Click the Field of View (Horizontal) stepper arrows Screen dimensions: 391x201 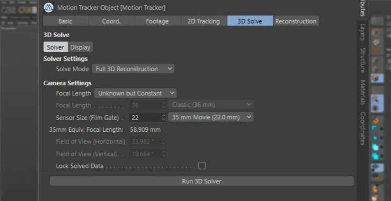pos(164,142)
